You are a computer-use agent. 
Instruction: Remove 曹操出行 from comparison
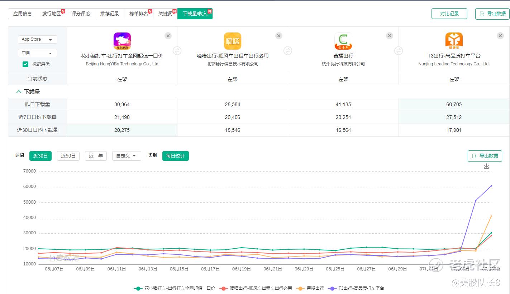point(390,36)
